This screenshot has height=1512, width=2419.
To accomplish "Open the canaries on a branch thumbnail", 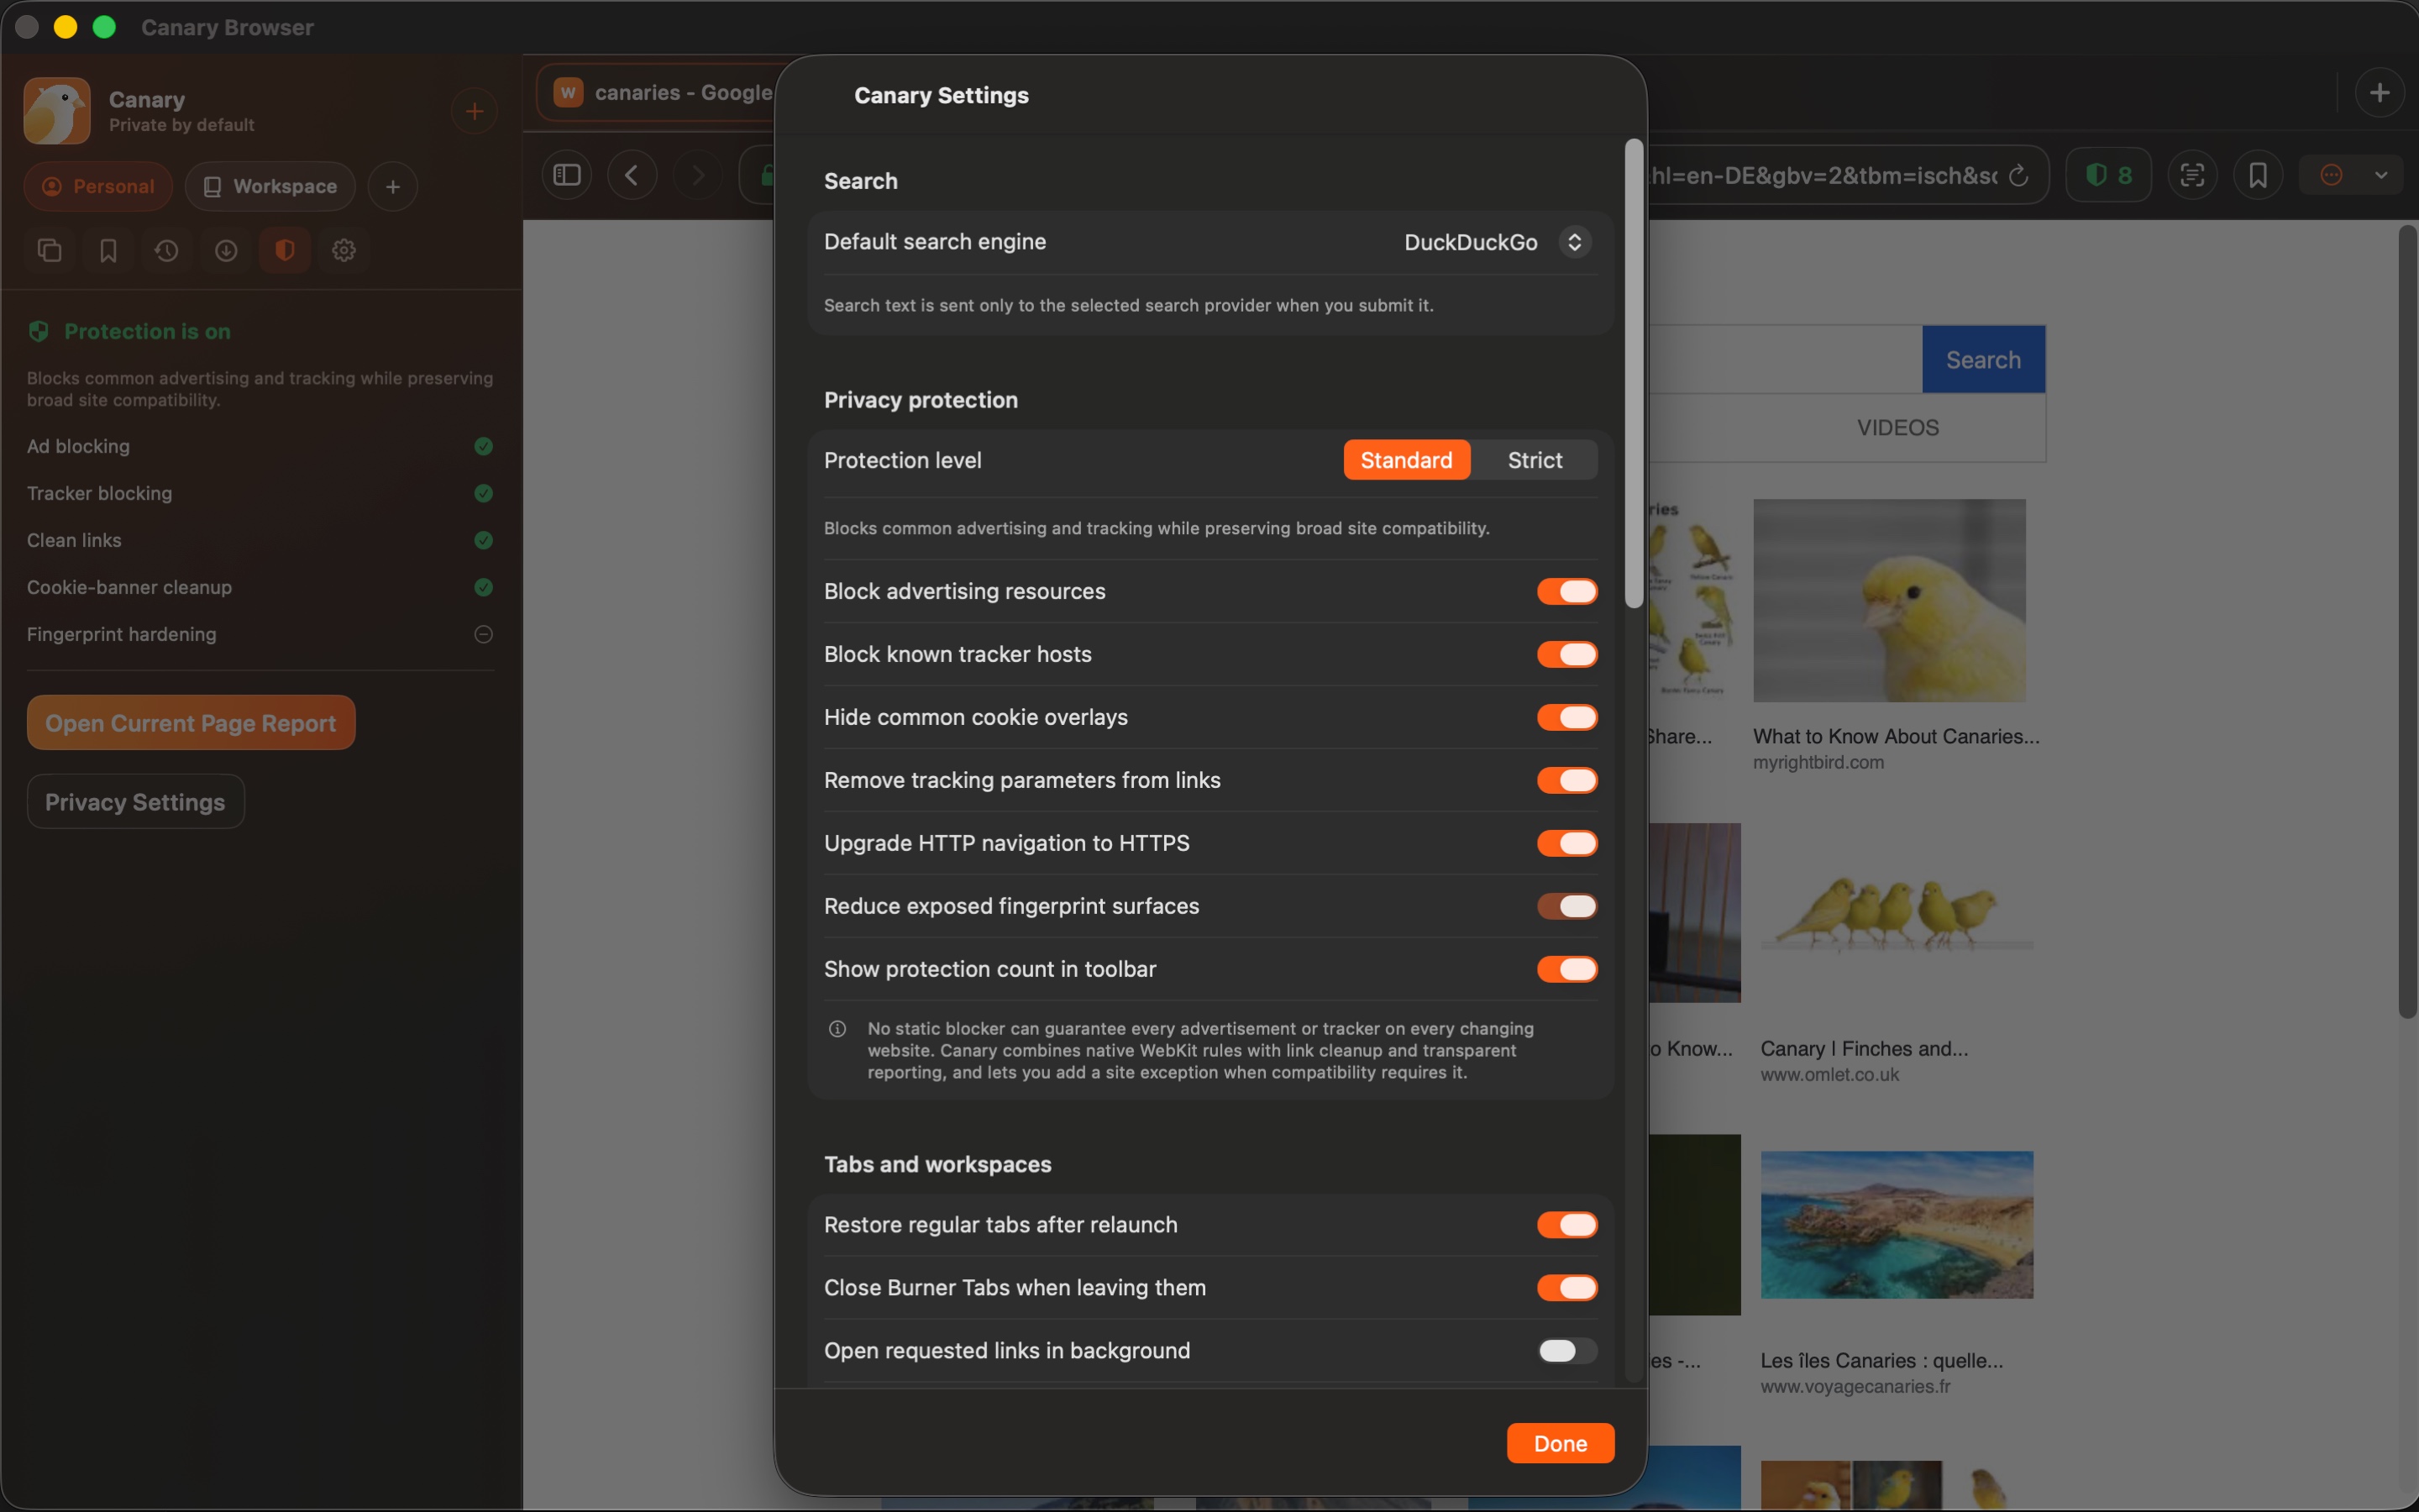I will pos(1897,913).
